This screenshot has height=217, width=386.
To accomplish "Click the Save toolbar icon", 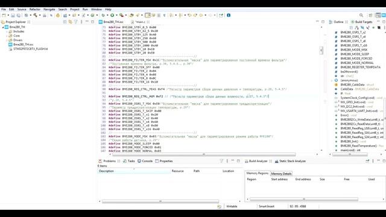I will [x=13, y=15].
